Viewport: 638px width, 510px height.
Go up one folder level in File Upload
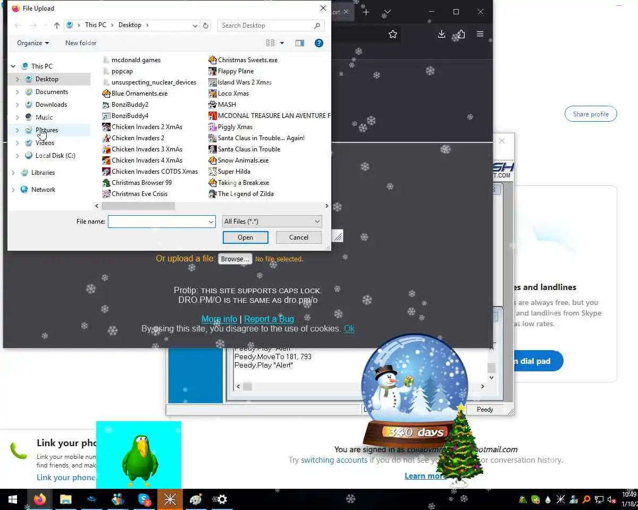point(56,25)
